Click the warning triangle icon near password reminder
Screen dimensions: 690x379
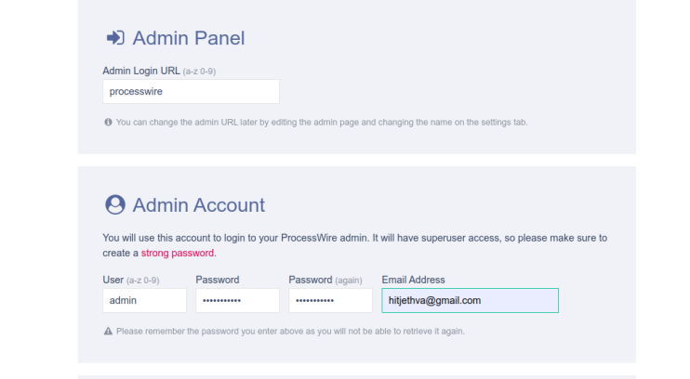click(x=108, y=331)
